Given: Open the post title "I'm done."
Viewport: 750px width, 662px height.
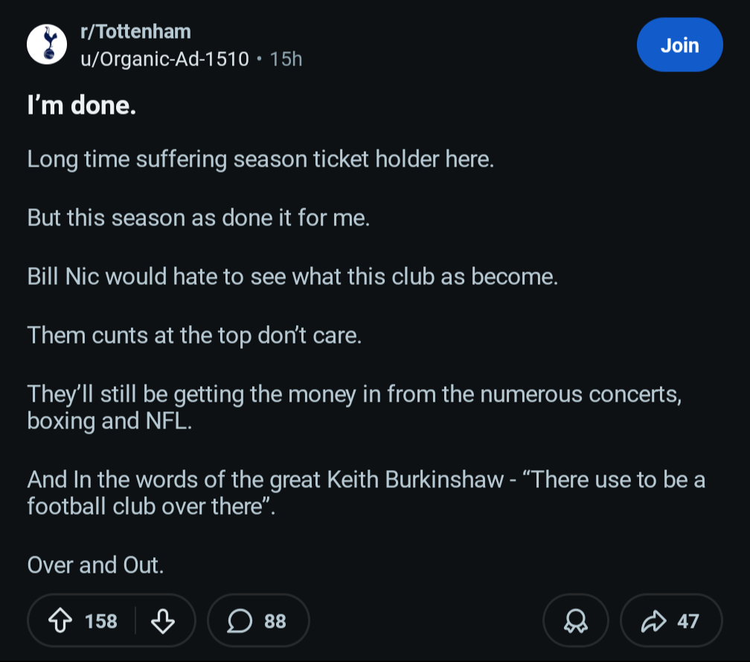Looking at the screenshot, I should point(81,106).
